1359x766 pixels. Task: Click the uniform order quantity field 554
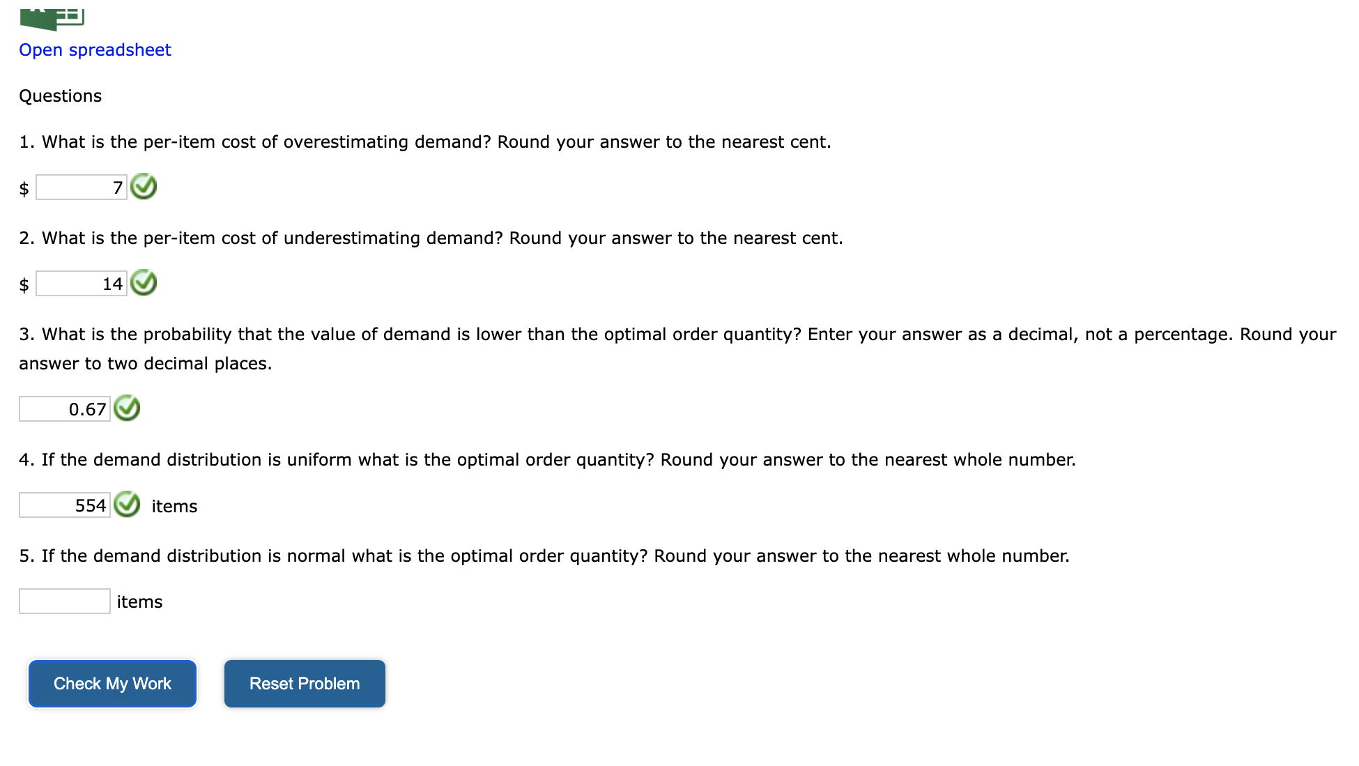coord(65,505)
